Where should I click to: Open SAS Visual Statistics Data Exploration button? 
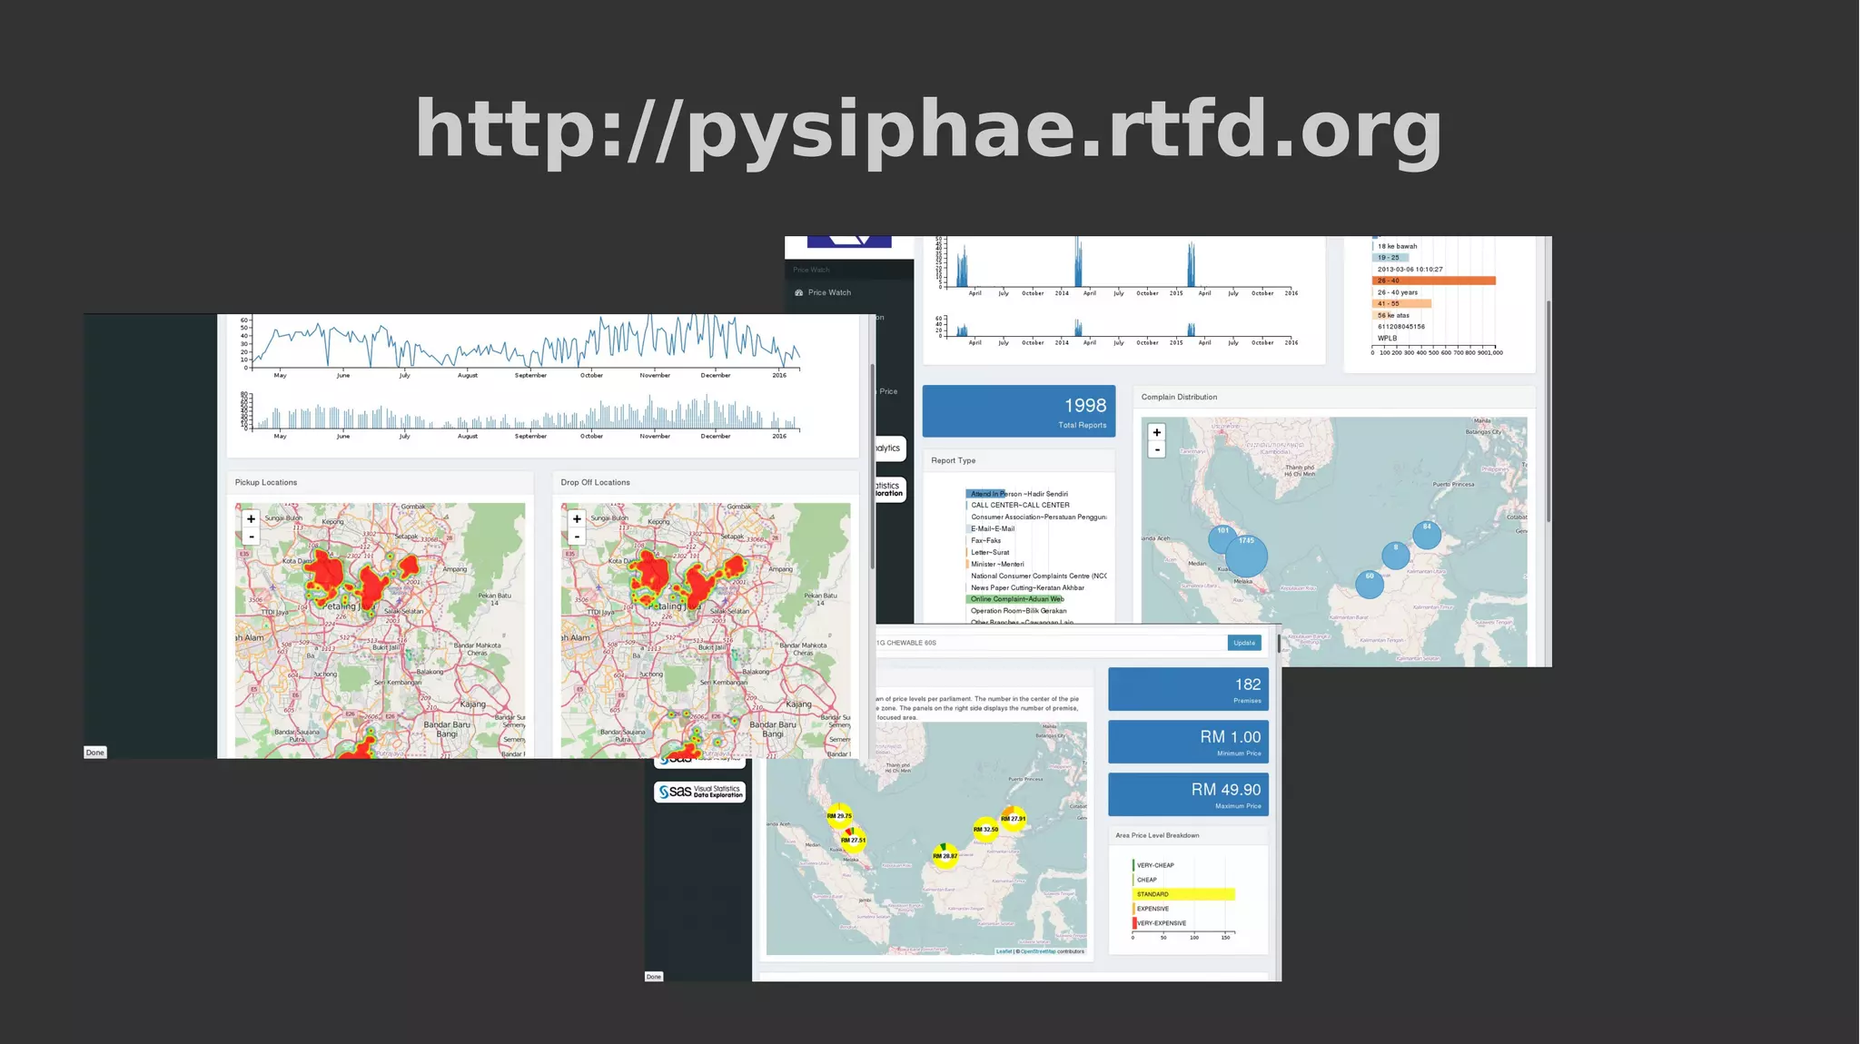(x=699, y=792)
